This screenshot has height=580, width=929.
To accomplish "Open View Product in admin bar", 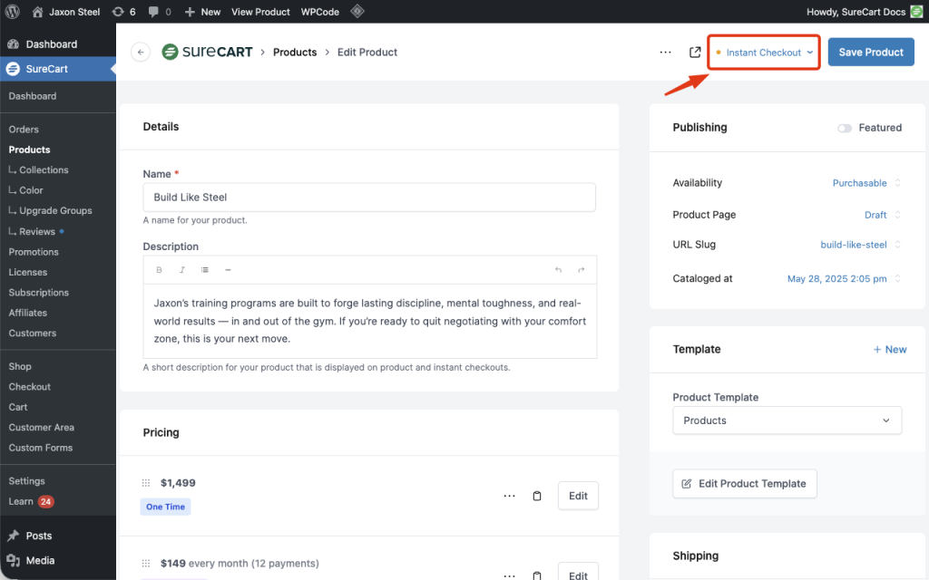I will pyautogui.click(x=260, y=12).
